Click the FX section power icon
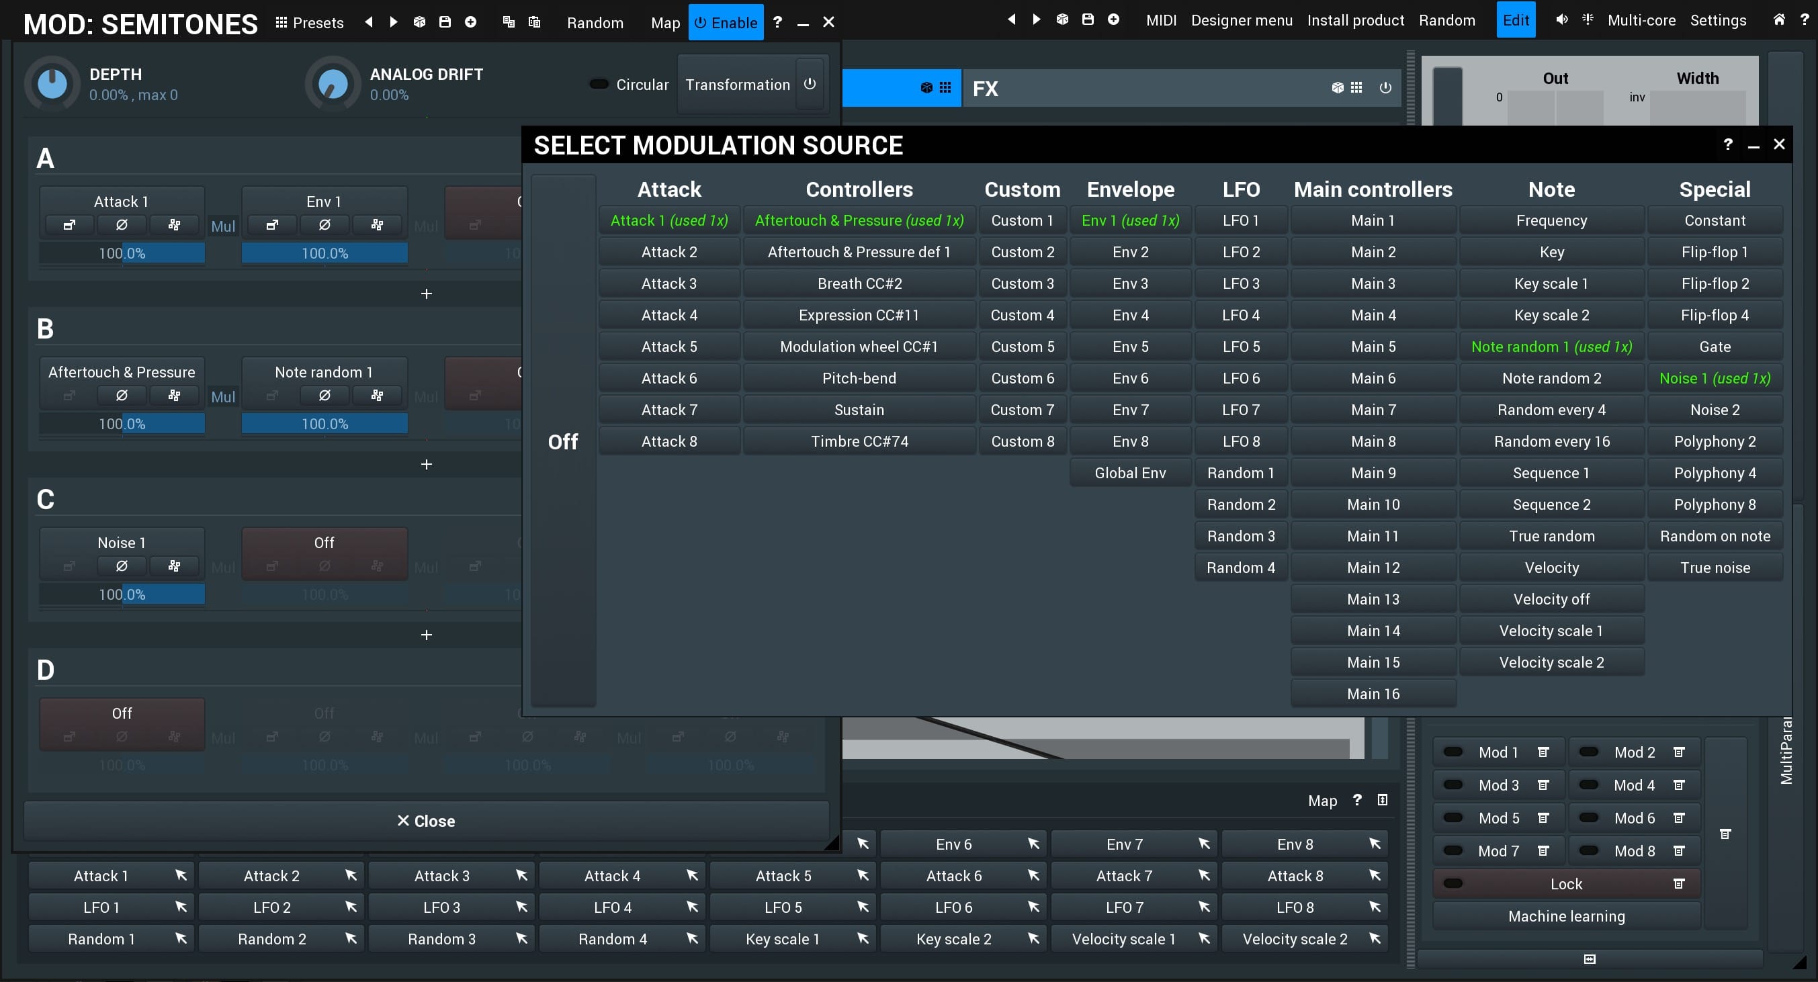 [x=1385, y=87]
